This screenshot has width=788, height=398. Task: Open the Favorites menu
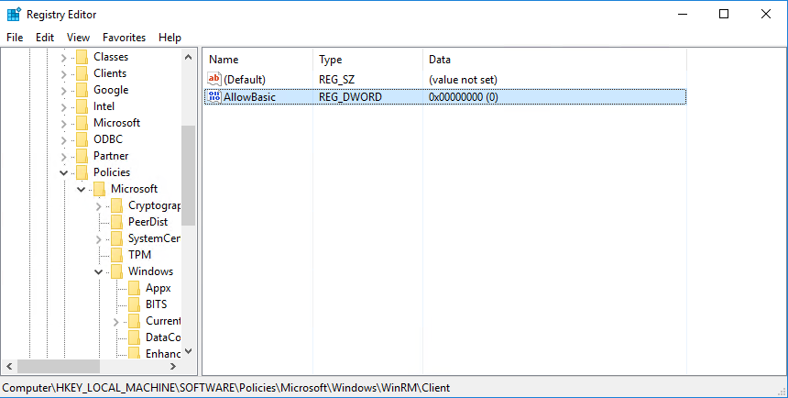tap(124, 38)
